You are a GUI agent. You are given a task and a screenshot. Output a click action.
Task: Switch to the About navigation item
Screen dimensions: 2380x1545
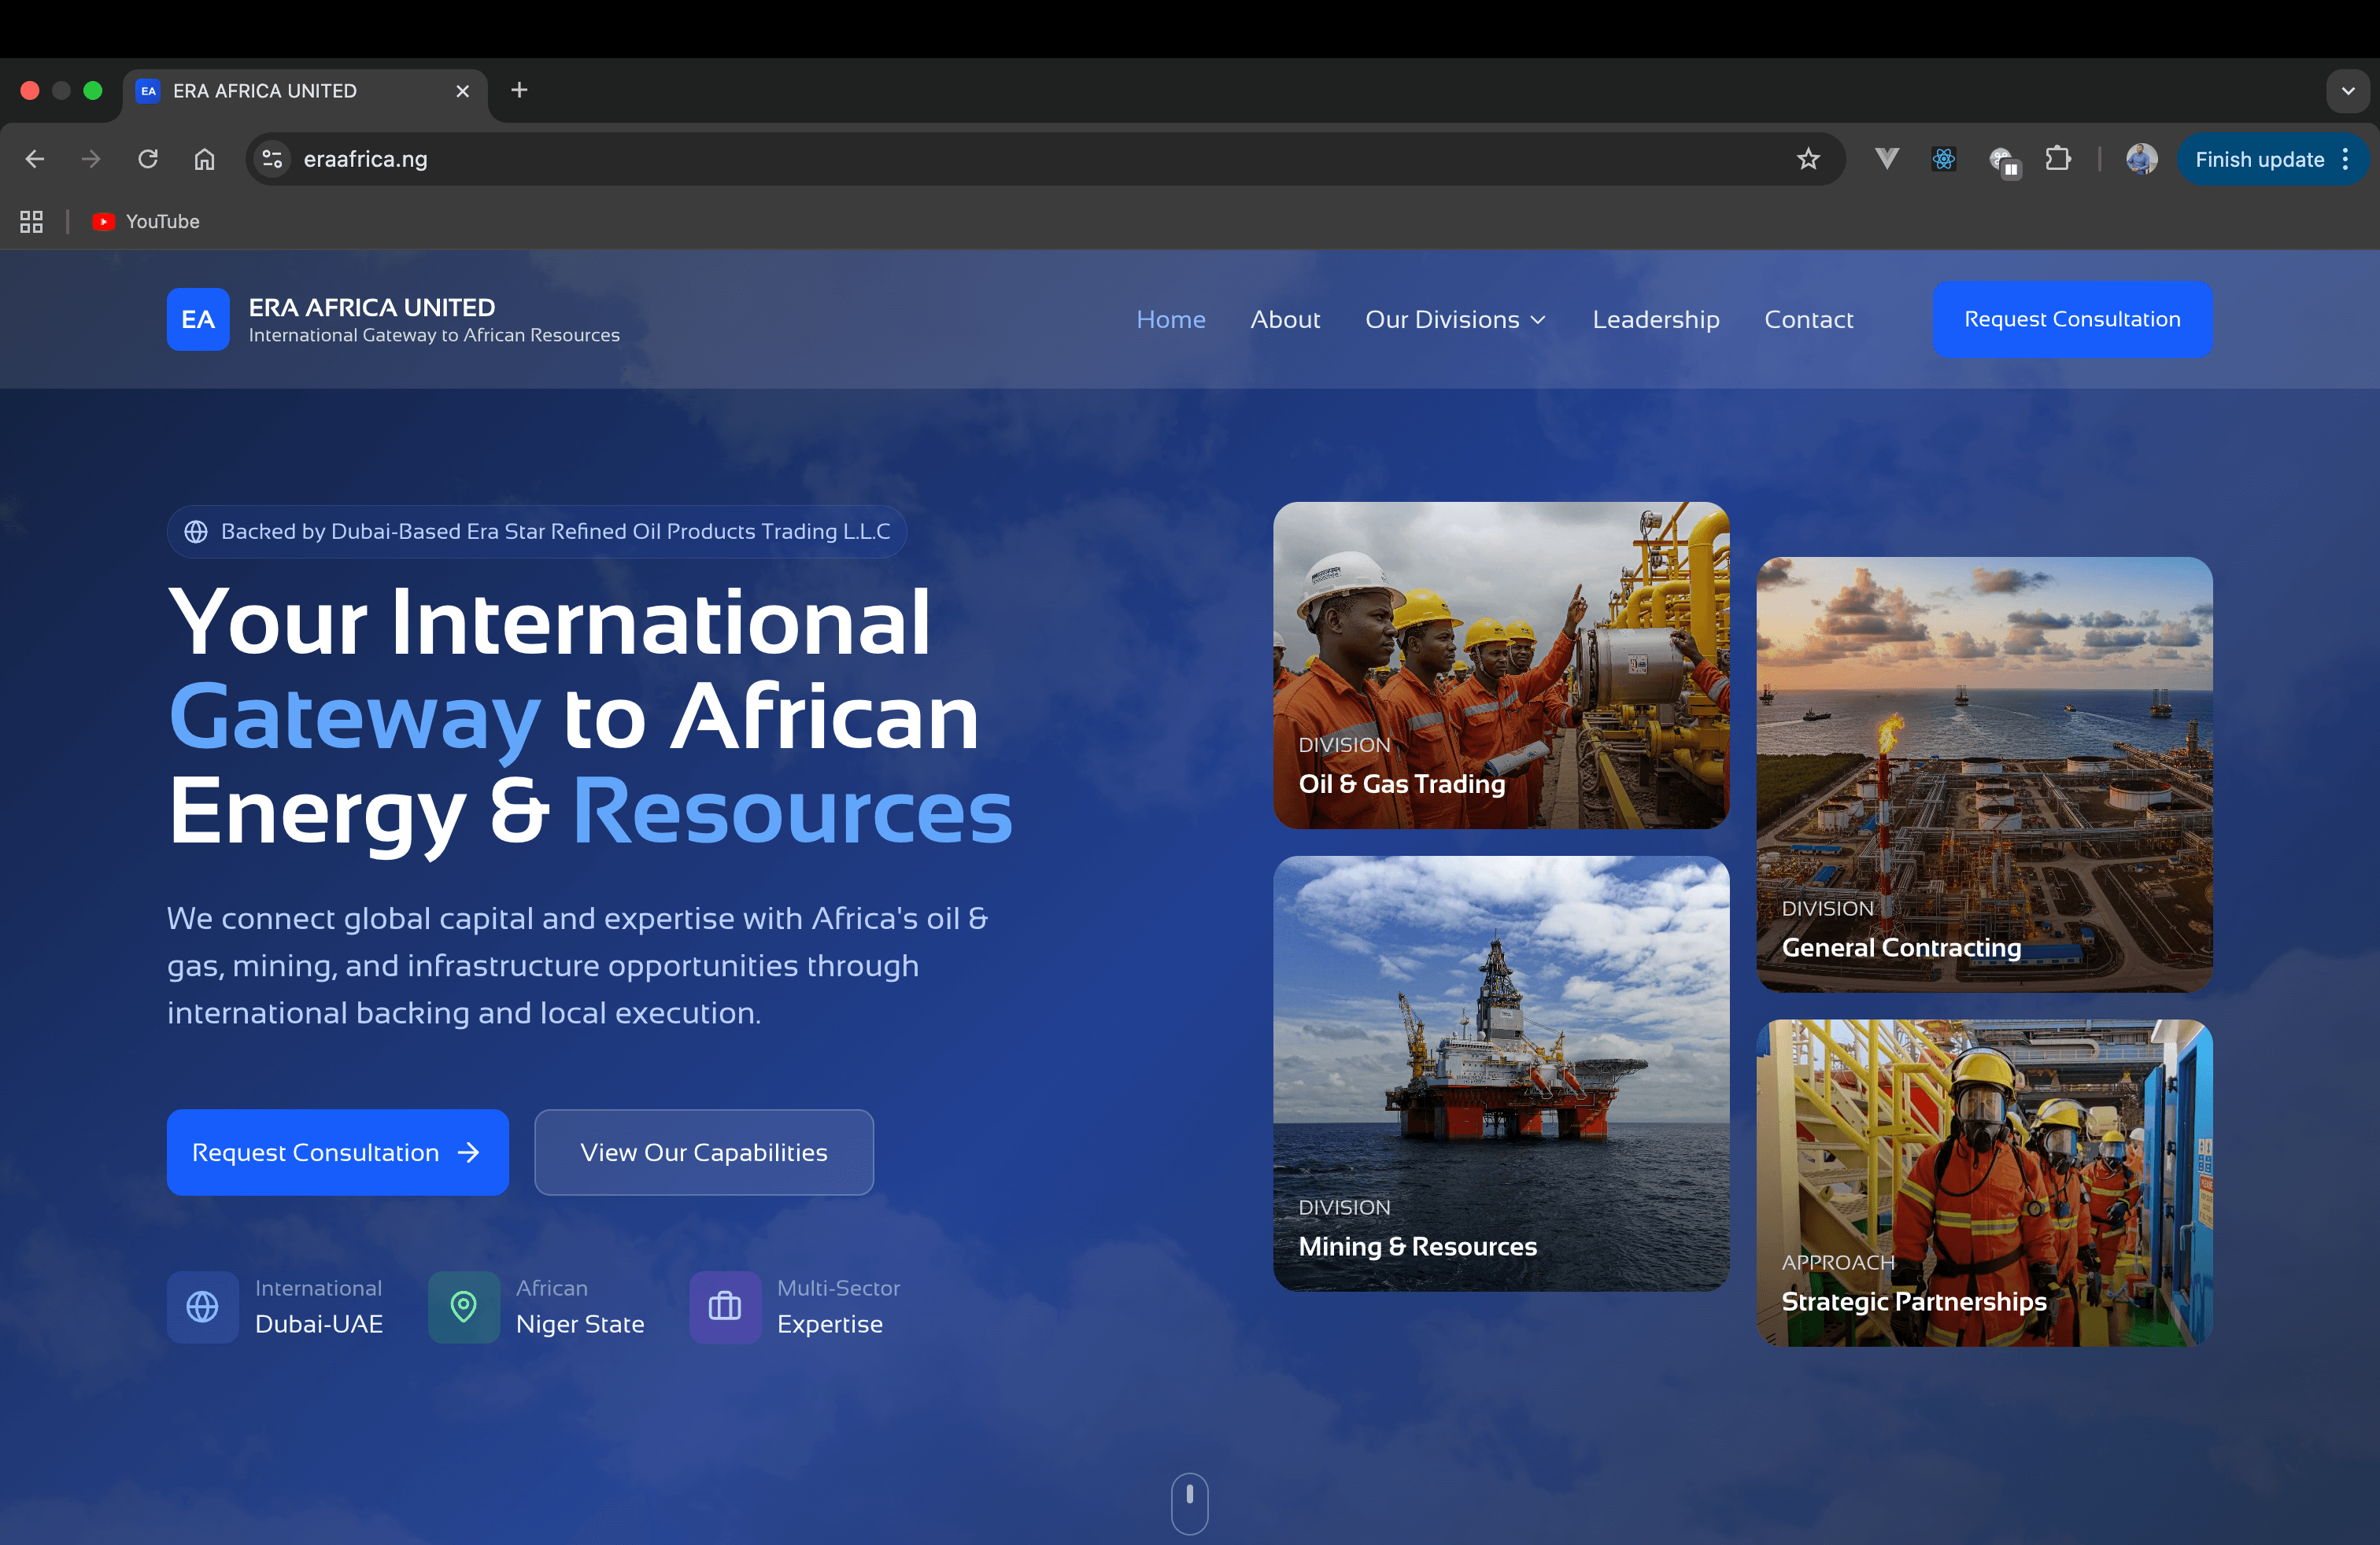click(x=1285, y=319)
